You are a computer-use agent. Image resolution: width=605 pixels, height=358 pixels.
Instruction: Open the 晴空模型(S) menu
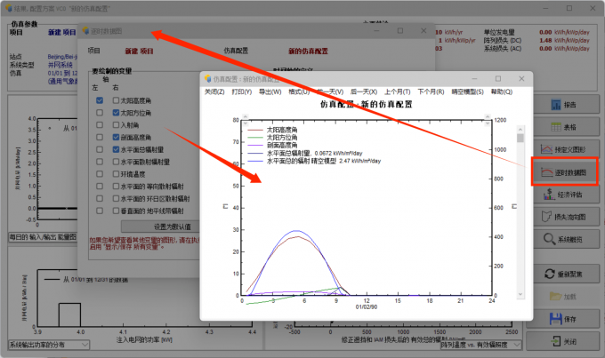[x=467, y=91]
